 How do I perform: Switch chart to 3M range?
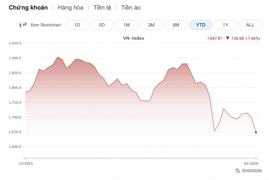tap(151, 25)
